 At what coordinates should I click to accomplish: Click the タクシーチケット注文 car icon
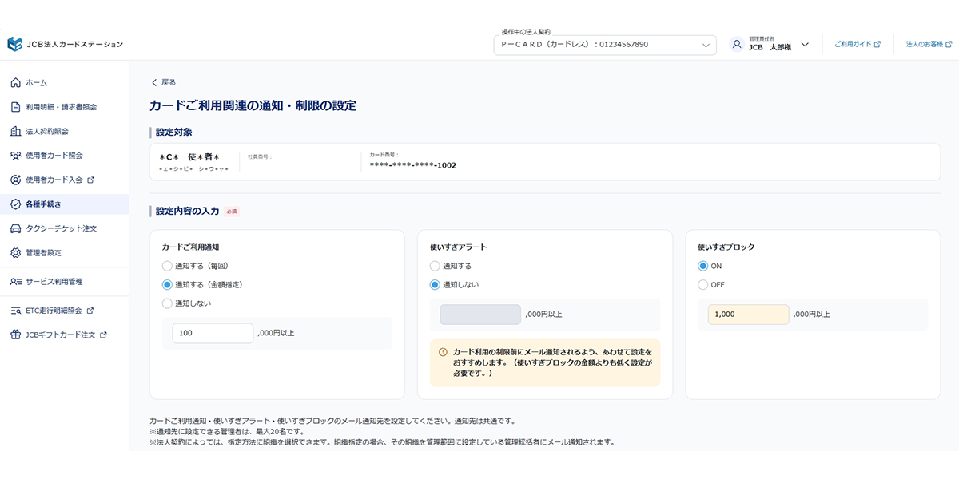[15, 228]
